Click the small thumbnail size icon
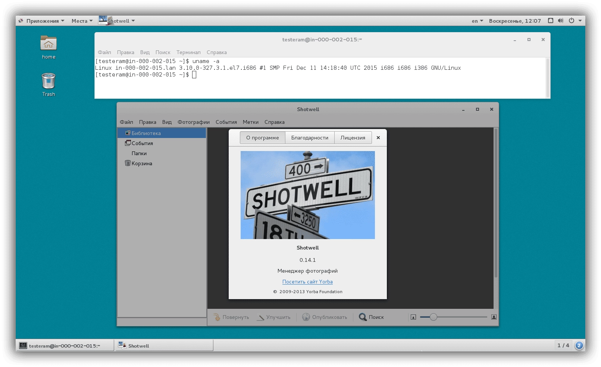601x367 pixels. (x=413, y=317)
